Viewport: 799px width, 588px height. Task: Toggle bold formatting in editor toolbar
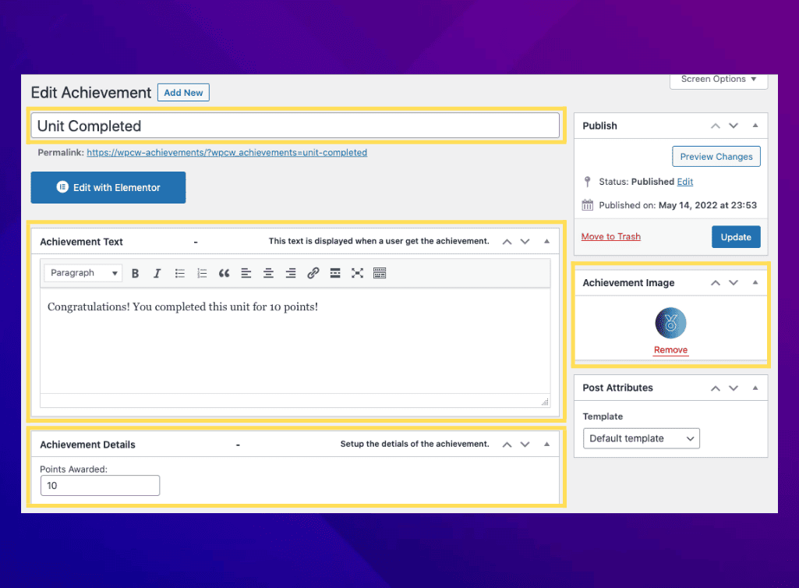[135, 274]
